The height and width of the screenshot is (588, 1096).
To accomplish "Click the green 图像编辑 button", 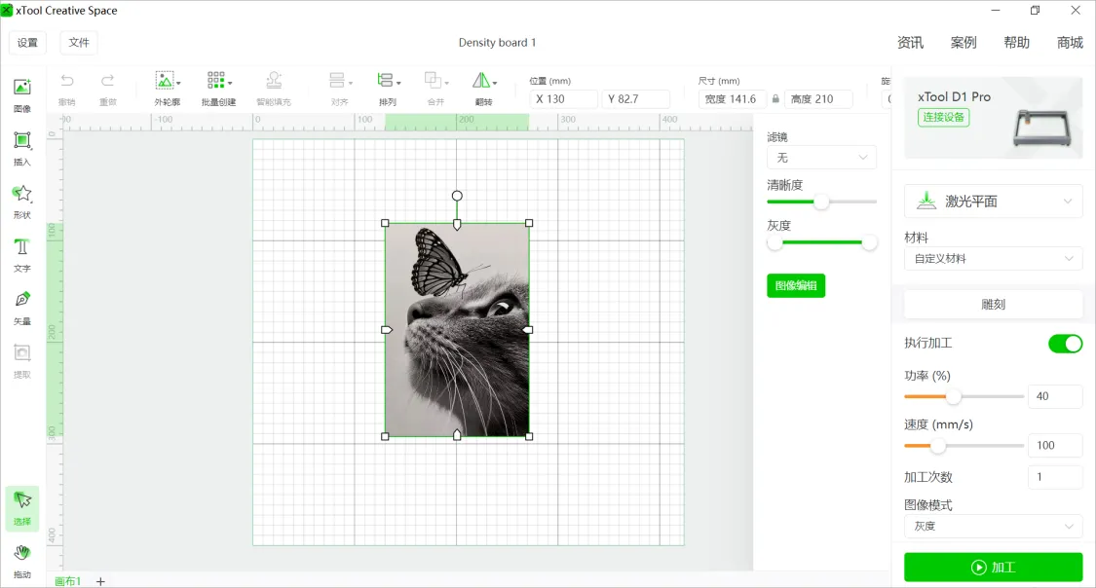I will [x=796, y=285].
